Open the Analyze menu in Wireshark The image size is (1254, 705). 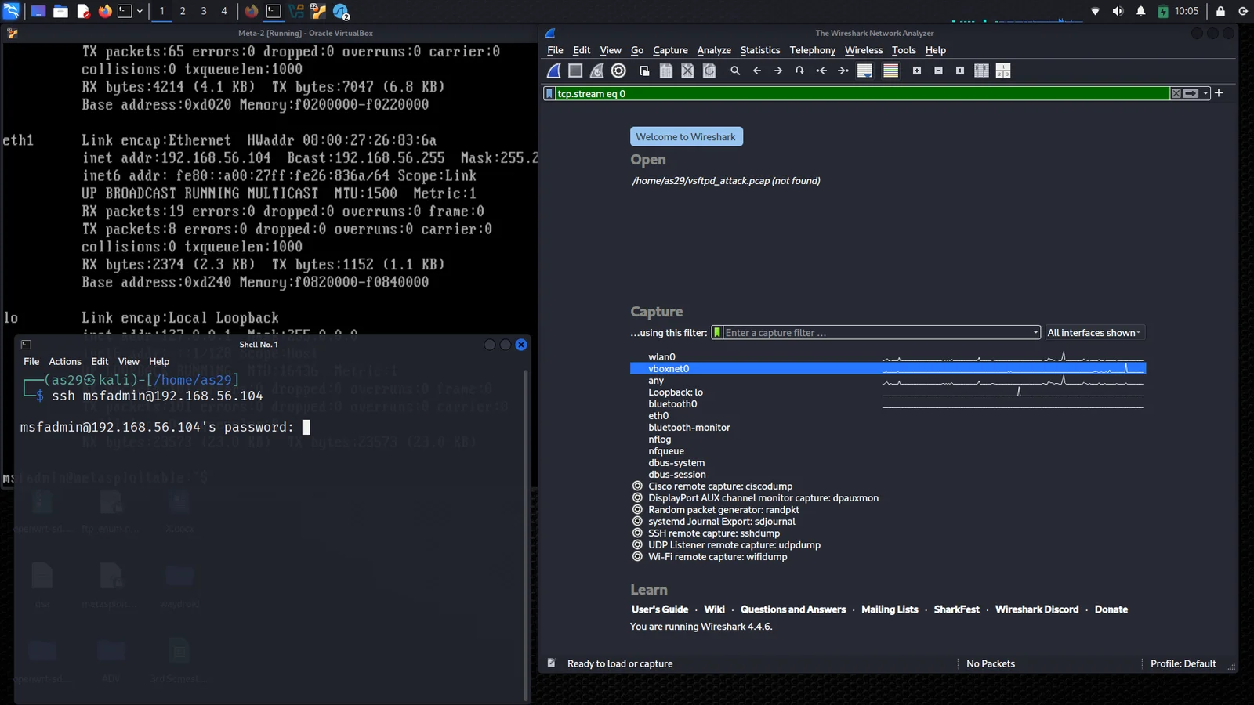(x=714, y=50)
